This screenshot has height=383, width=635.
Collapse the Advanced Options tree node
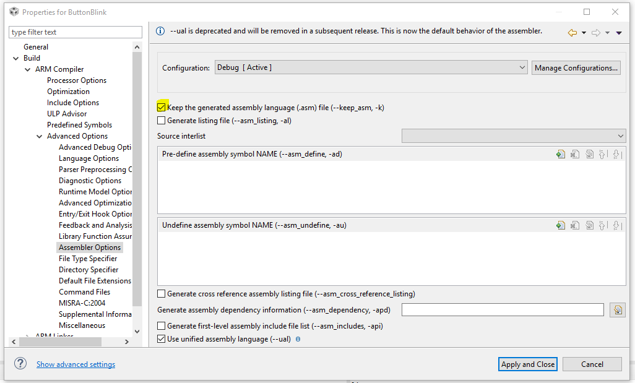click(39, 137)
